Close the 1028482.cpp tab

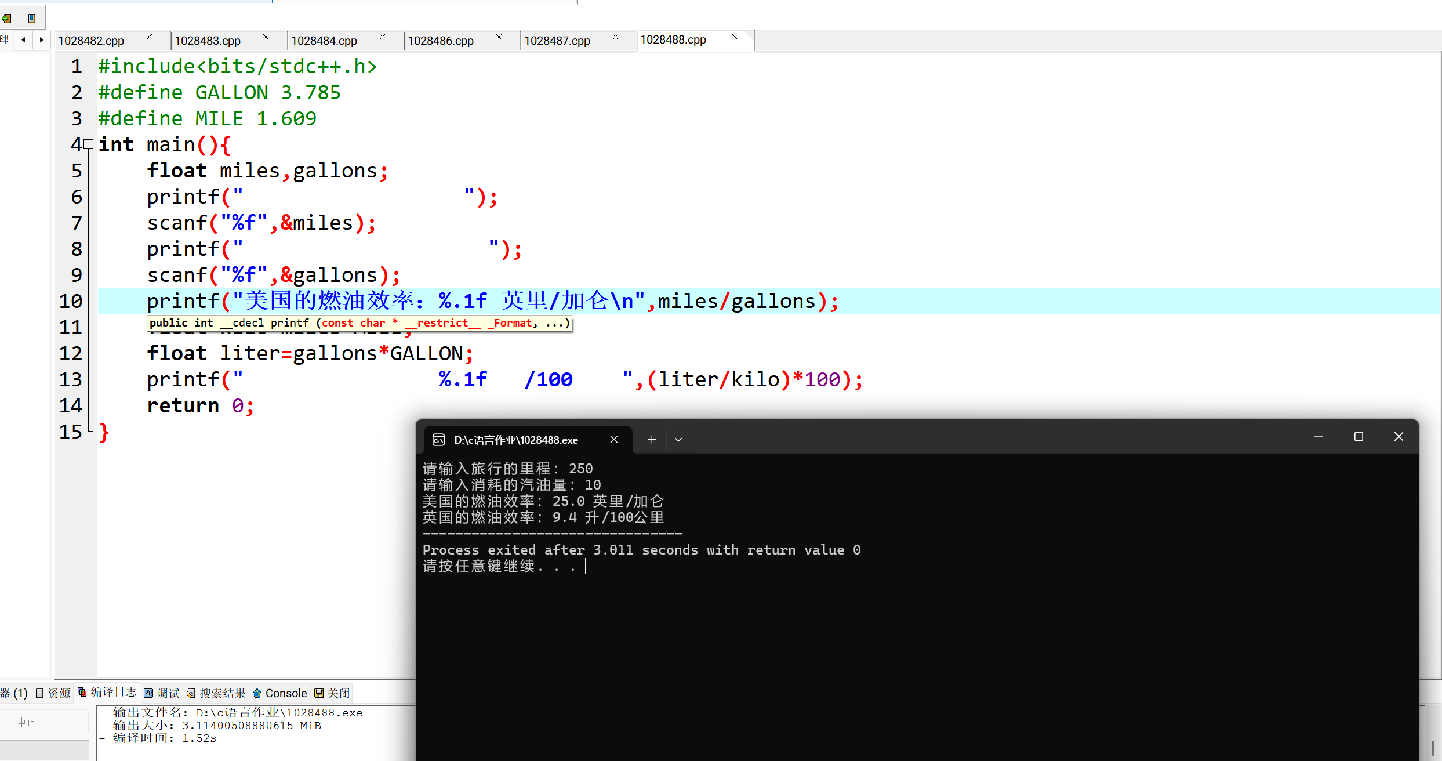(x=150, y=37)
